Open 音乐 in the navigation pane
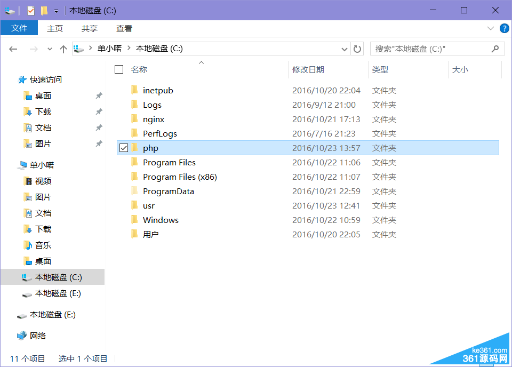This screenshot has width=512, height=367. pos(43,245)
